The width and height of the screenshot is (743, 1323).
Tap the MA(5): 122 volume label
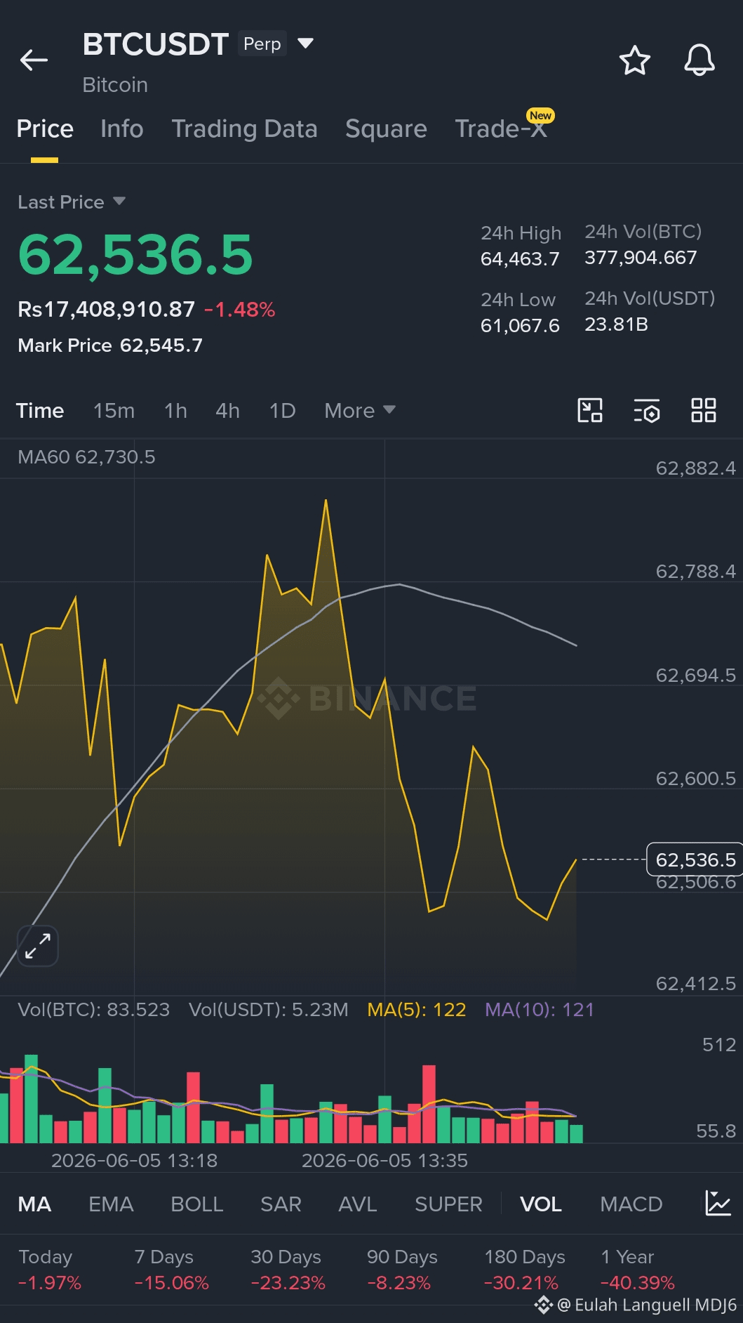pyautogui.click(x=417, y=1009)
